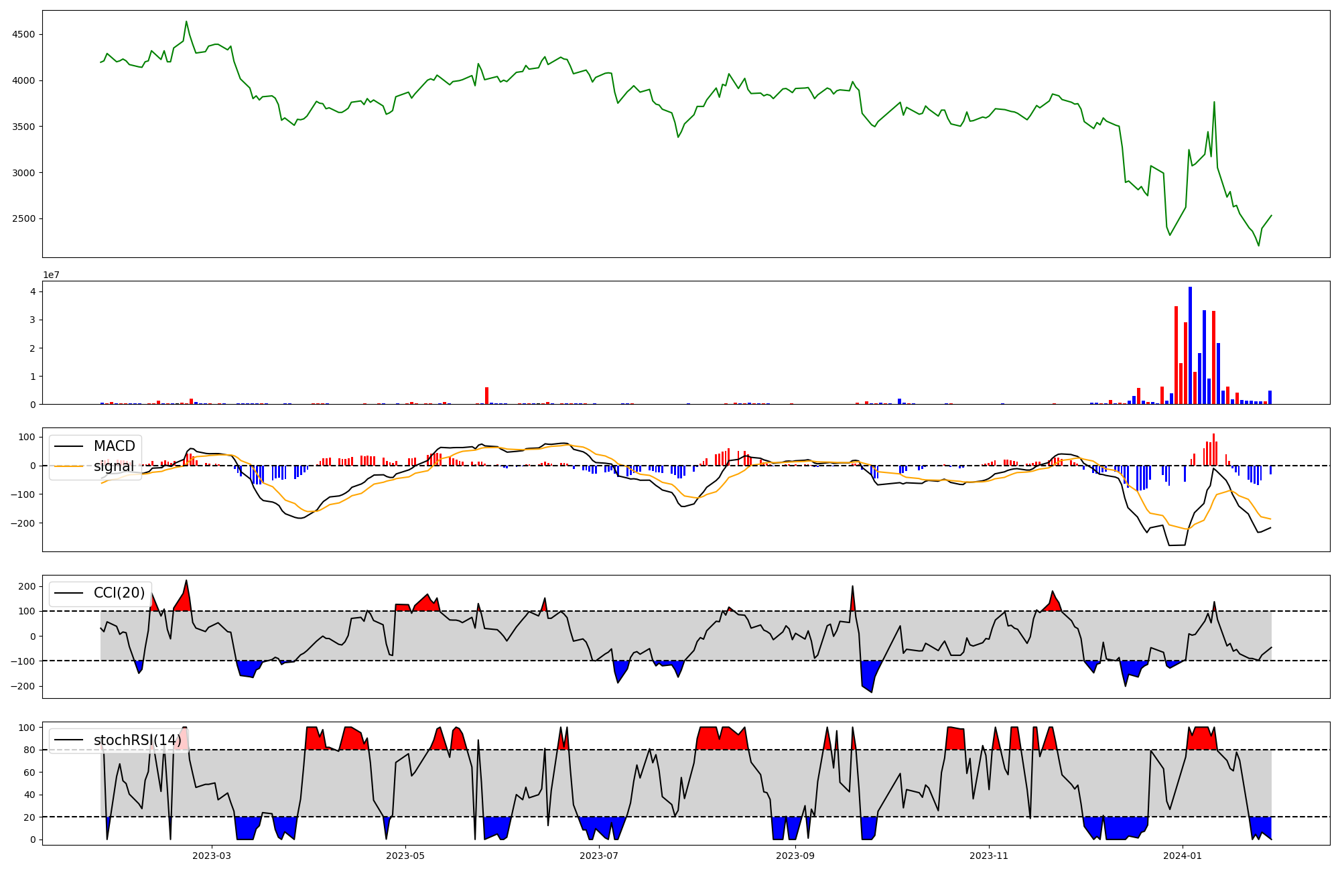Click the CCI(20) legend entry
Screen dimensions: 1340x871
pos(119,593)
